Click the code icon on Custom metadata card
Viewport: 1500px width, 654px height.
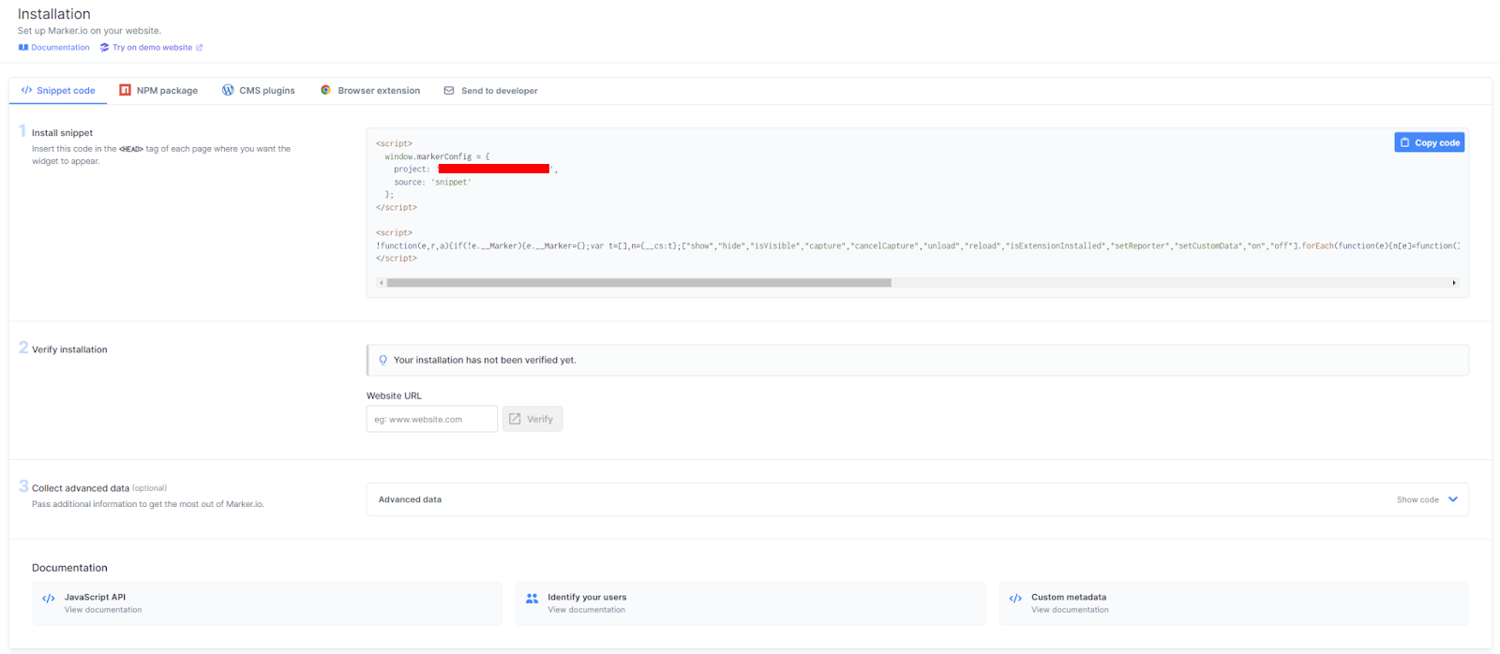(1015, 598)
